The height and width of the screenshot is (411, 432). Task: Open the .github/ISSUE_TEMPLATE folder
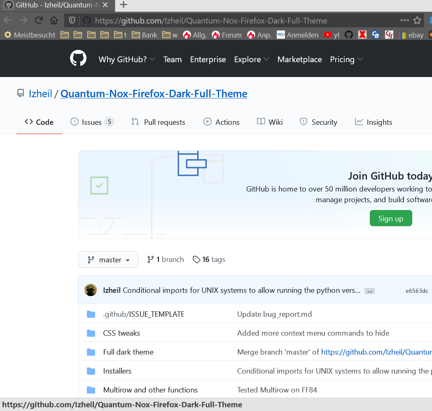pos(144,314)
